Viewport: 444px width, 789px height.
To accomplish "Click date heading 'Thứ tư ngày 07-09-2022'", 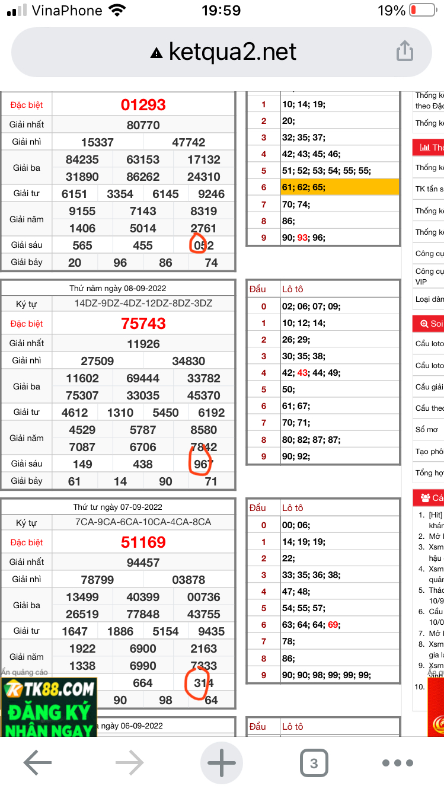I will point(117,507).
